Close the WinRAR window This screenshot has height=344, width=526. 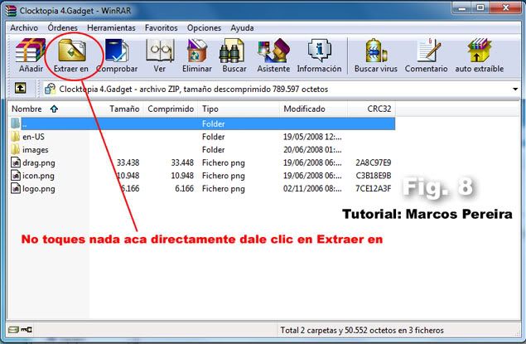click(x=505, y=8)
